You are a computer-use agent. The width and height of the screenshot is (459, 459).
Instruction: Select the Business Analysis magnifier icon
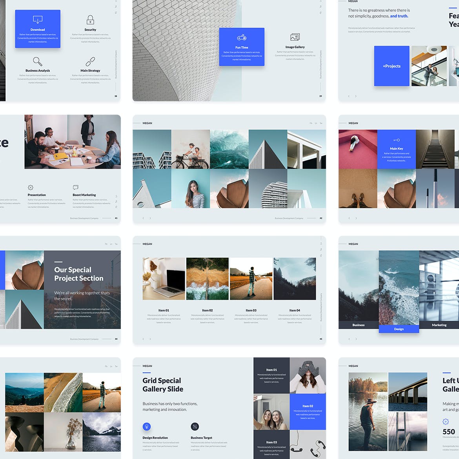(37, 61)
